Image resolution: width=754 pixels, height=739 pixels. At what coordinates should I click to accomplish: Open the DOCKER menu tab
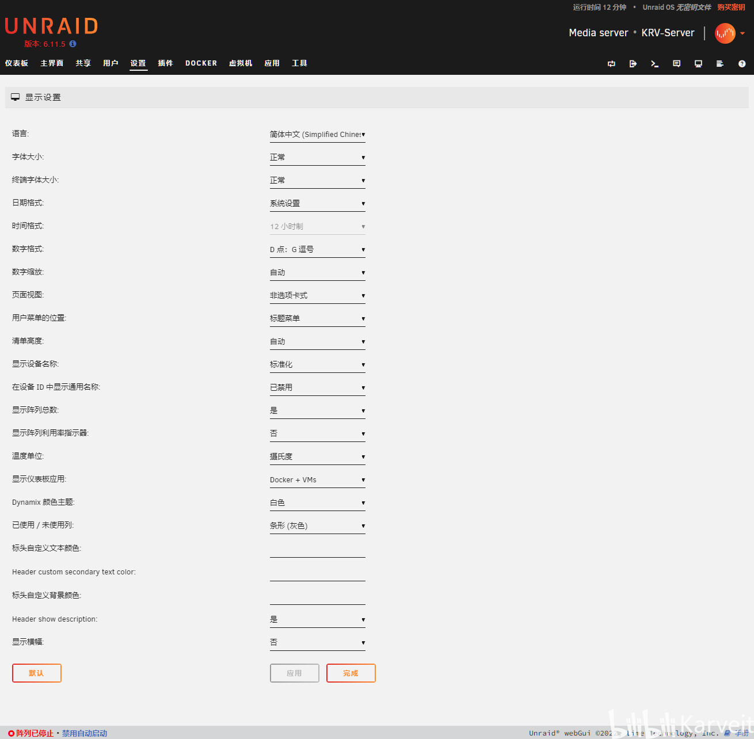201,63
